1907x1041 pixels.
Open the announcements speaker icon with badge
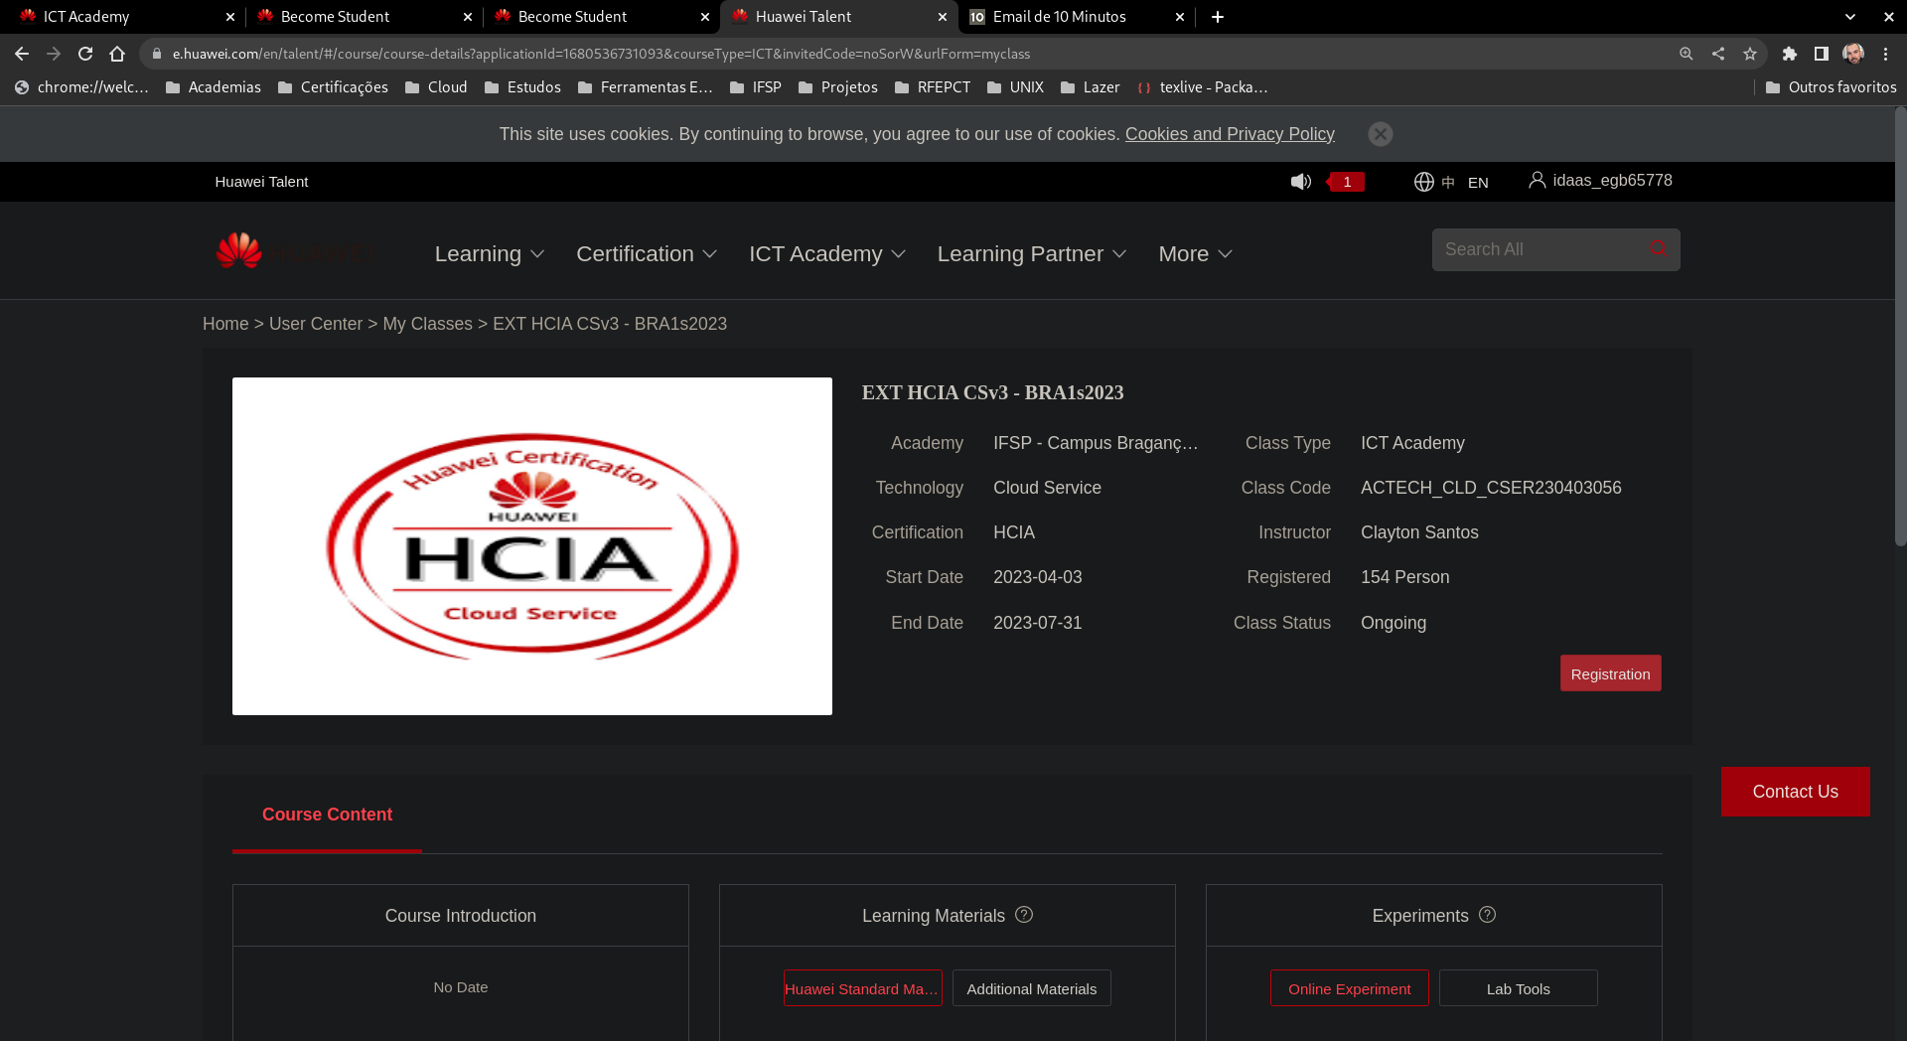click(1301, 182)
